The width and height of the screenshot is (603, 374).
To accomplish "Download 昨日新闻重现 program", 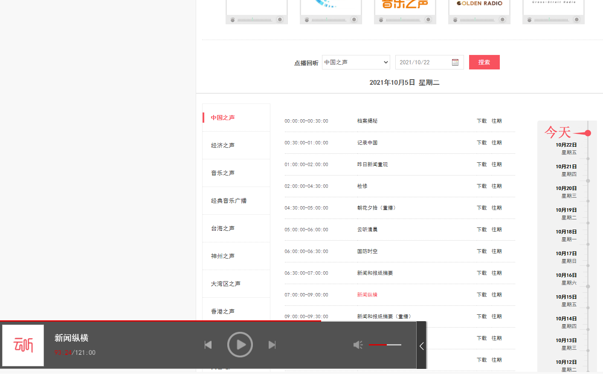I will tap(481, 164).
